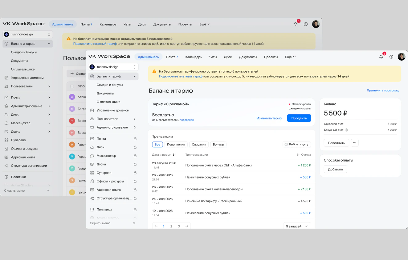Expand Мессенджер chevron in the back window sidebar
The height and width of the screenshot is (260, 408).
(x=49, y=123)
